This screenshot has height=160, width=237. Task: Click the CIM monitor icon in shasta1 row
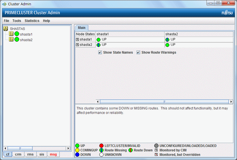pos(78,40)
